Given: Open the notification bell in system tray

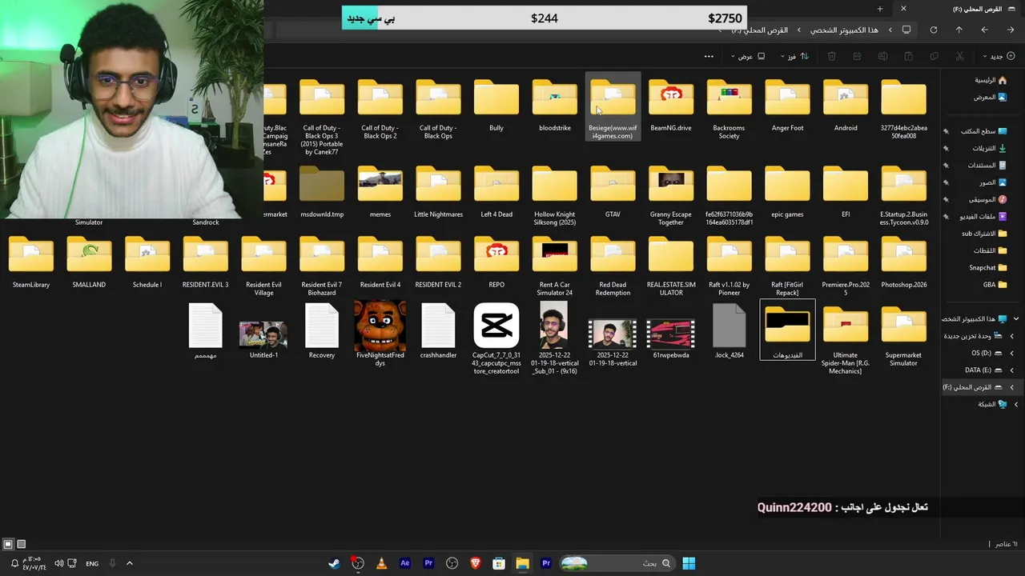Looking at the screenshot, I should [14, 563].
